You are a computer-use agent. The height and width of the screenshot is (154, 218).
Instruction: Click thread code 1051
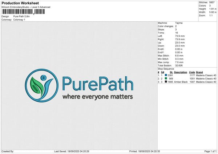[192, 79]
